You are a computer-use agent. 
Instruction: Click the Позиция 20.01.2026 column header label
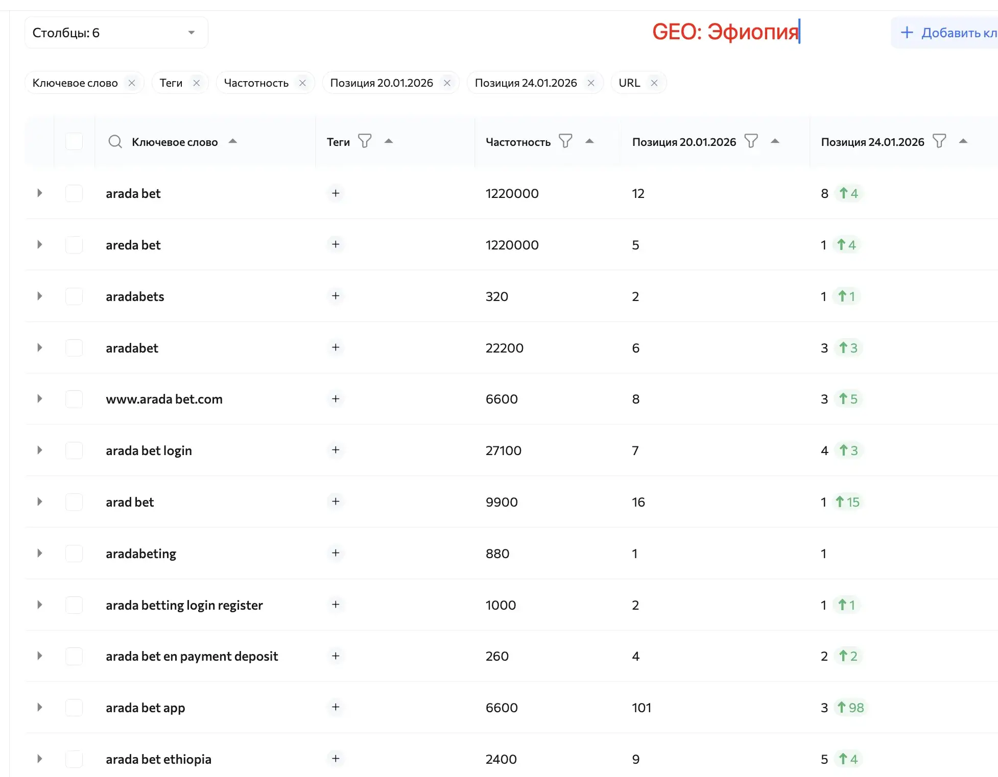[684, 142]
